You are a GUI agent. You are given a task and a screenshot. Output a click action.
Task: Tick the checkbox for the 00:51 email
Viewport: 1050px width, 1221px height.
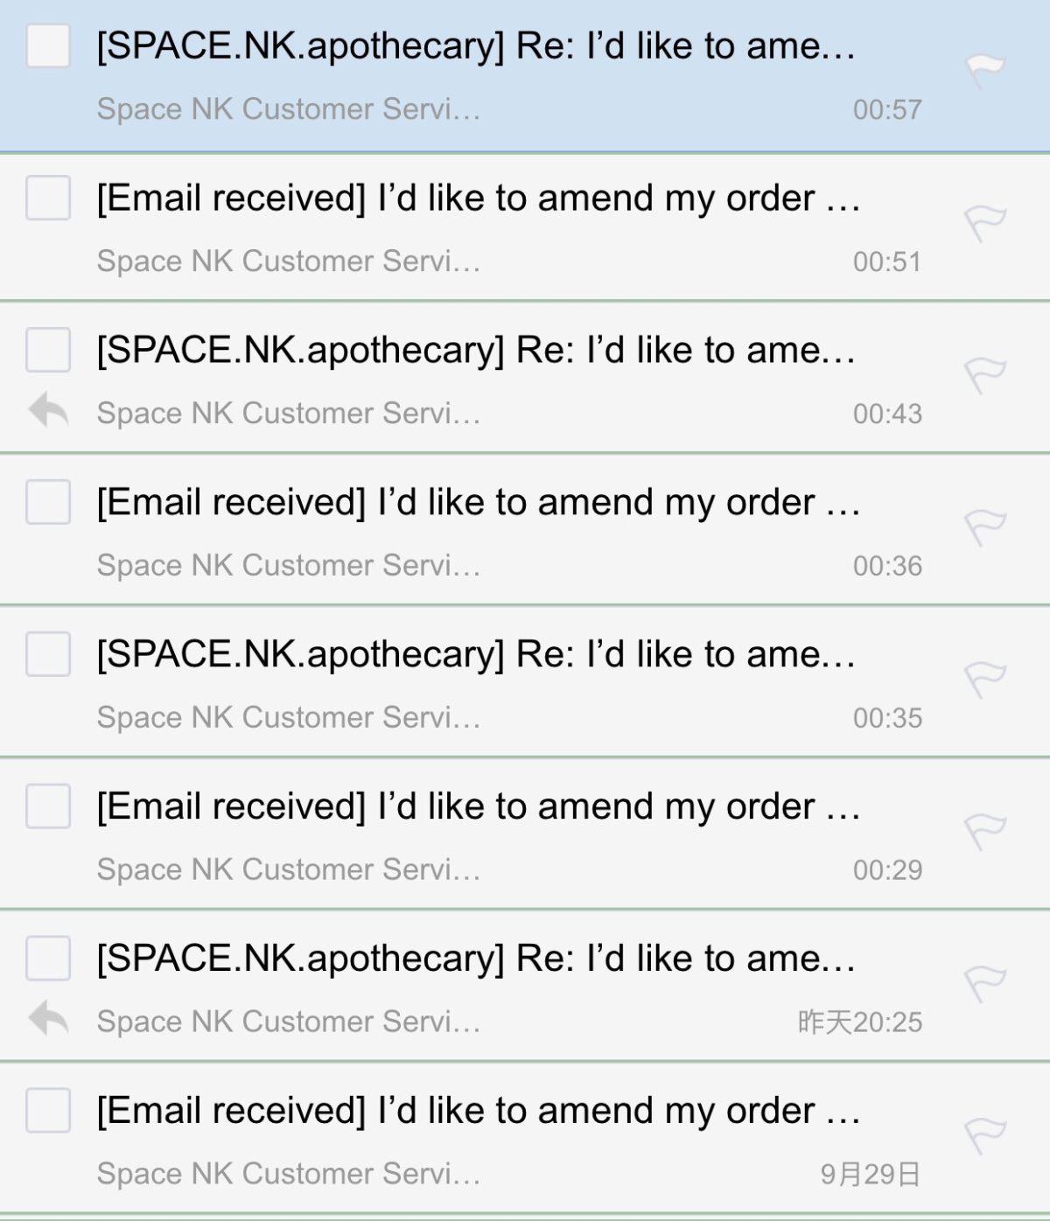pyautogui.click(x=48, y=198)
